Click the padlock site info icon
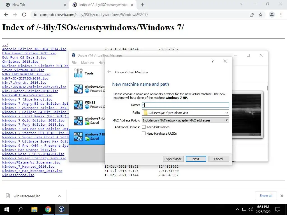 pyautogui.click(x=35, y=15)
